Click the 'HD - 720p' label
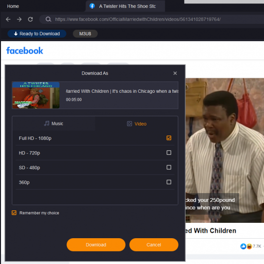Image resolution: width=264 pixels, height=264 pixels. [x=29, y=153]
